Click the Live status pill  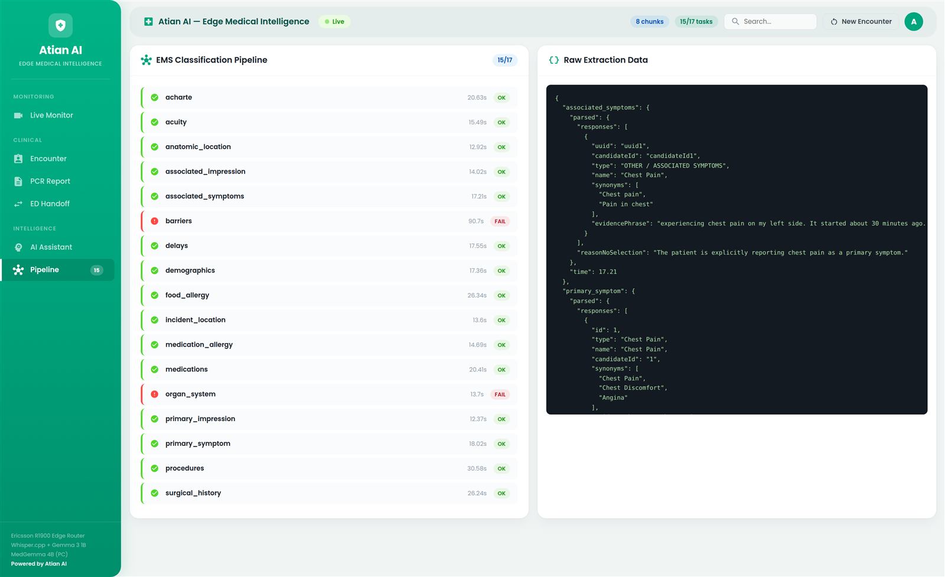click(x=334, y=21)
